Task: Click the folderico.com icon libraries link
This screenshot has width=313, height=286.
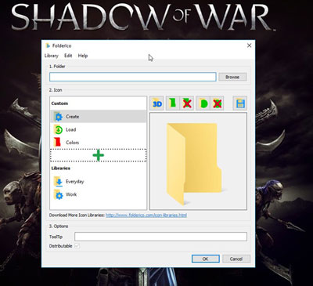Action: pyautogui.click(x=146, y=215)
